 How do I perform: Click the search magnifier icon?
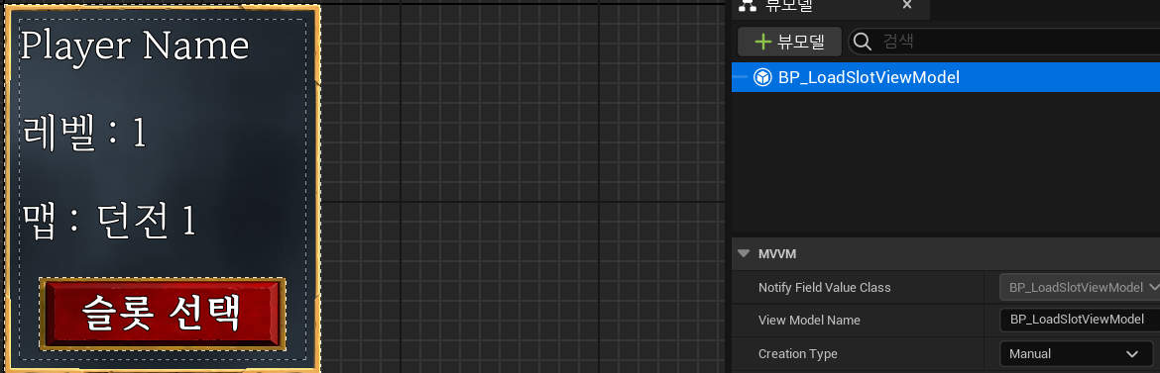click(862, 42)
